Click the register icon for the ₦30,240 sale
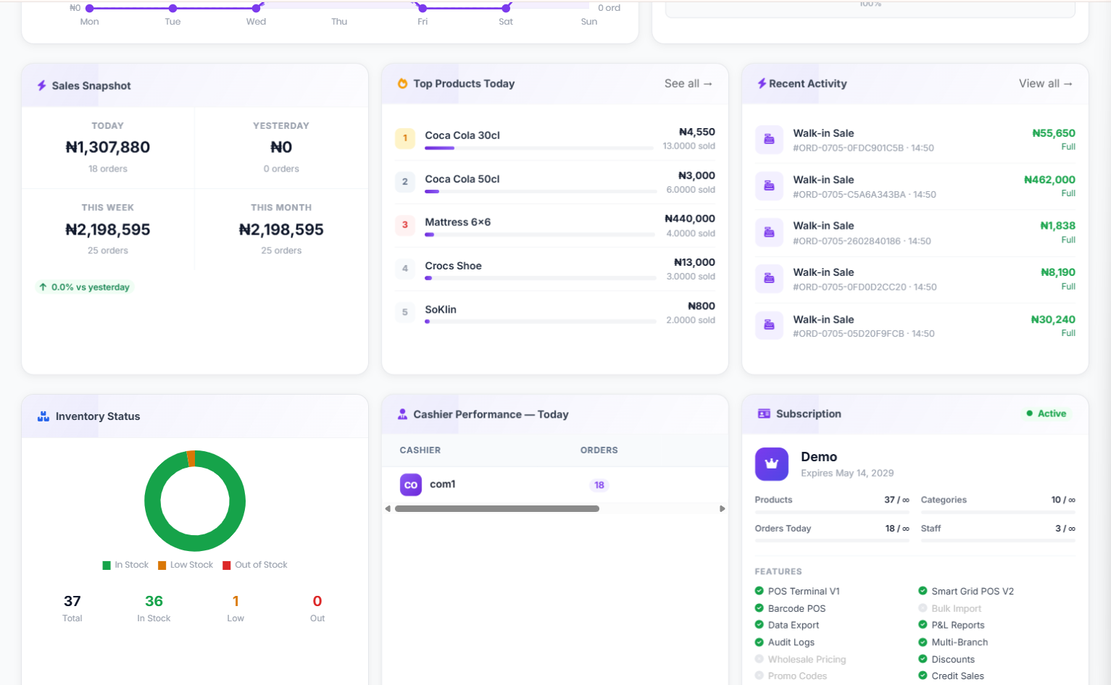 coord(769,325)
